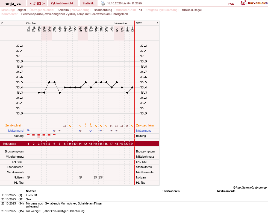Click the Muttermund symbol on cycle day 17
Image resolution: width=268 pixels, height=222 pixels.
click(x=111, y=131)
